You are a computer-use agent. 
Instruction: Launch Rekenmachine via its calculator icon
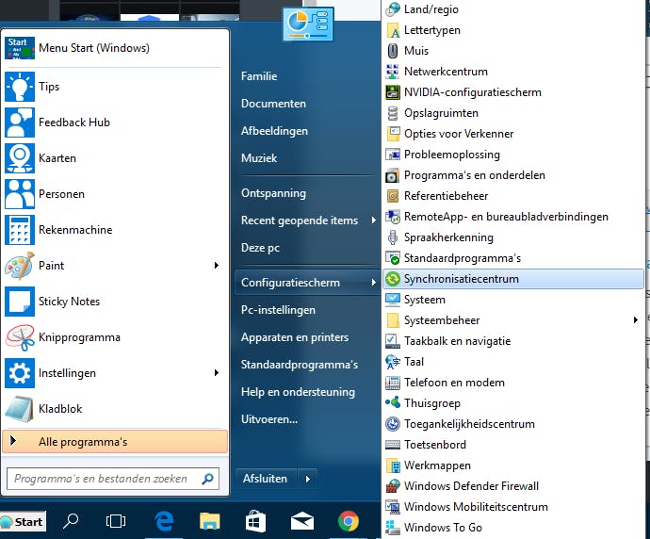coord(20,230)
